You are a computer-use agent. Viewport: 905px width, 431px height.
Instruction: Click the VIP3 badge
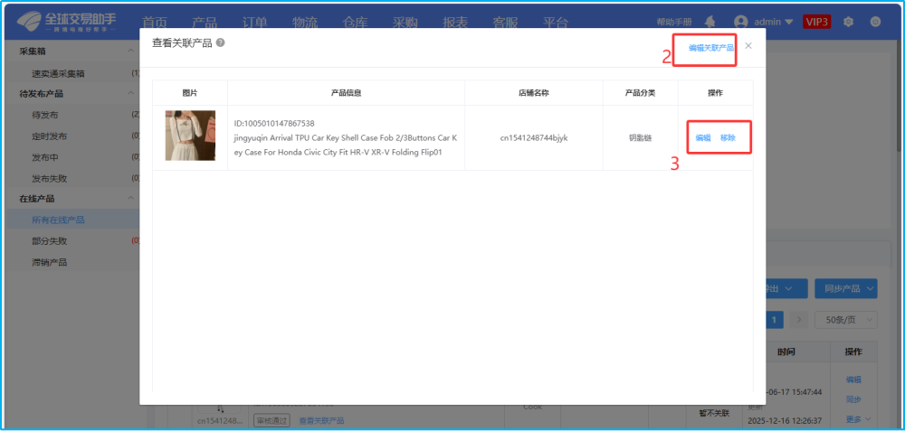pos(816,22)
